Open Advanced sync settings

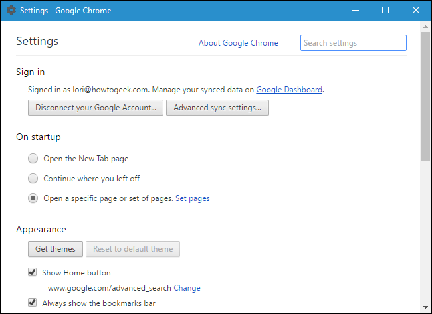point(217,108)
